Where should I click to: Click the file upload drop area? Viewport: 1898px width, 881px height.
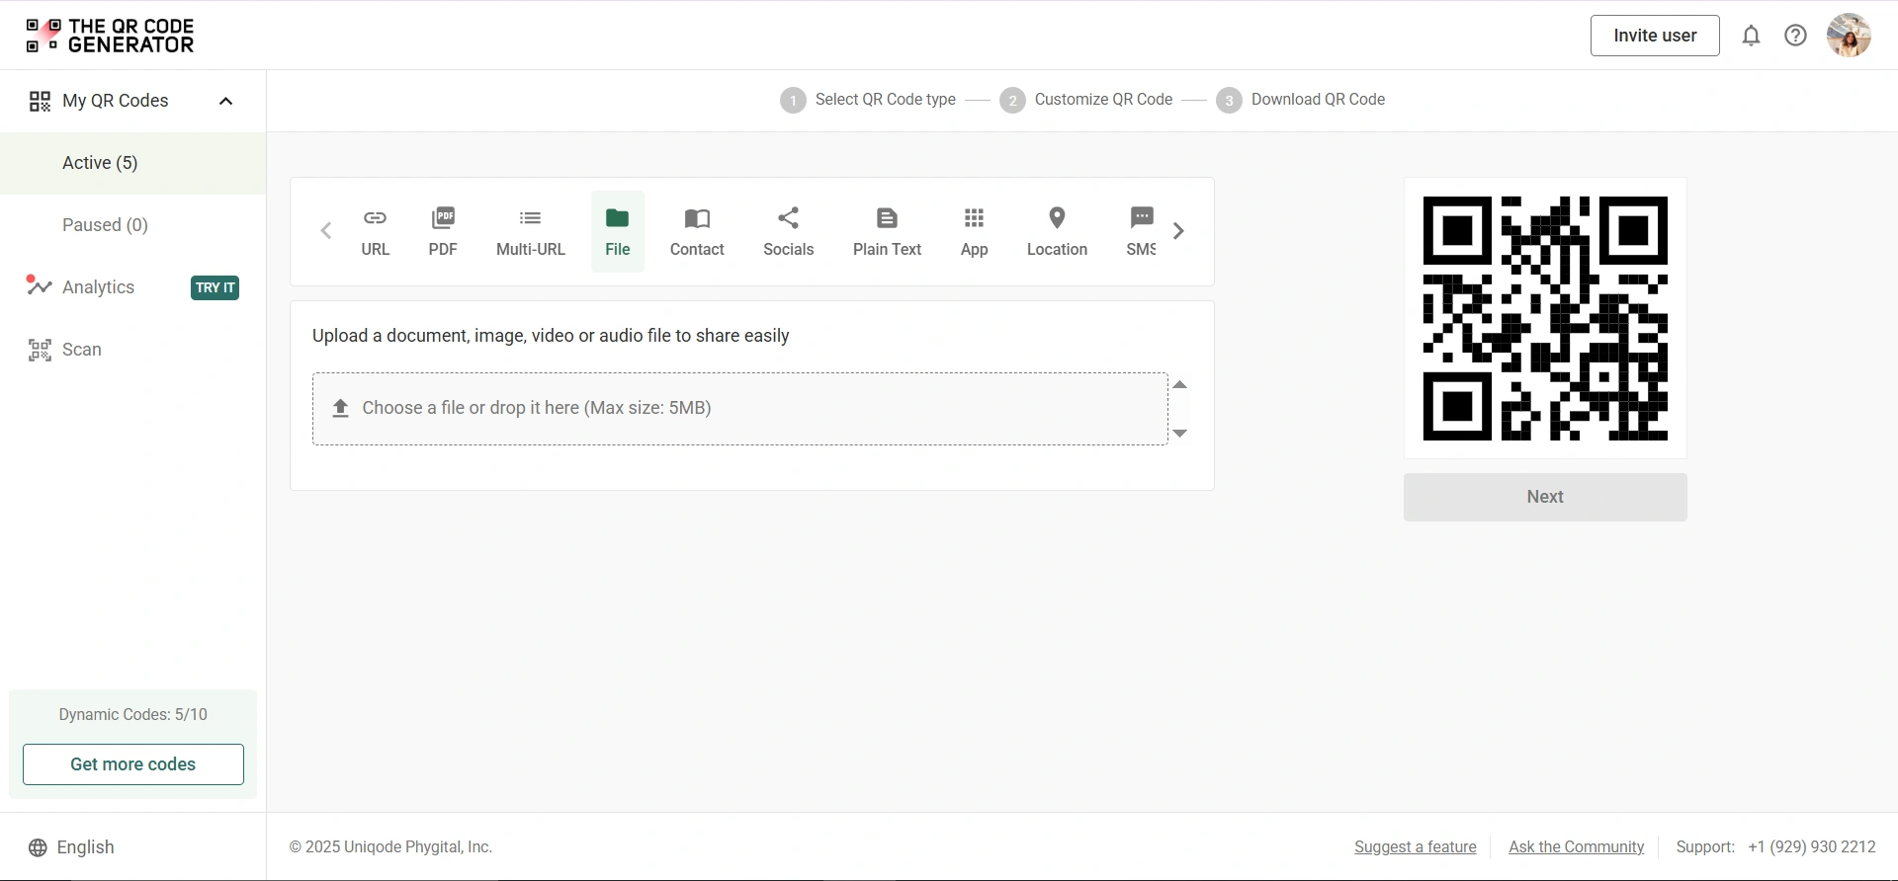(740, 409)
